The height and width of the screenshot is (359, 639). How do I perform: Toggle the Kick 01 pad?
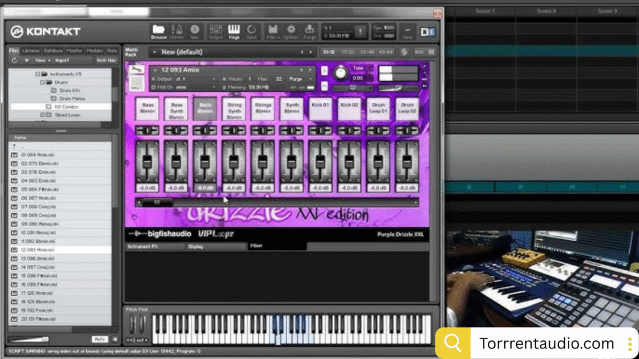pos(320,109)
